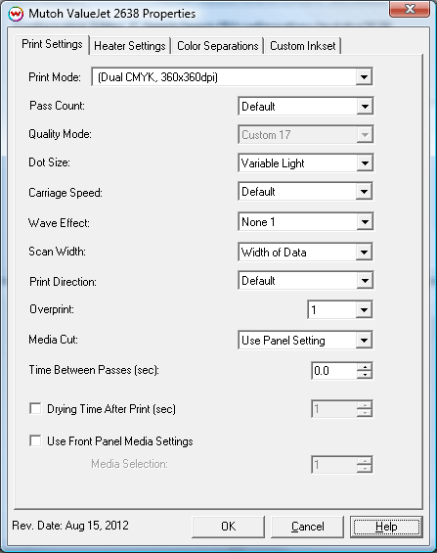Open the Dot Size combo box

pyautogui.click(x=305, y=162)
